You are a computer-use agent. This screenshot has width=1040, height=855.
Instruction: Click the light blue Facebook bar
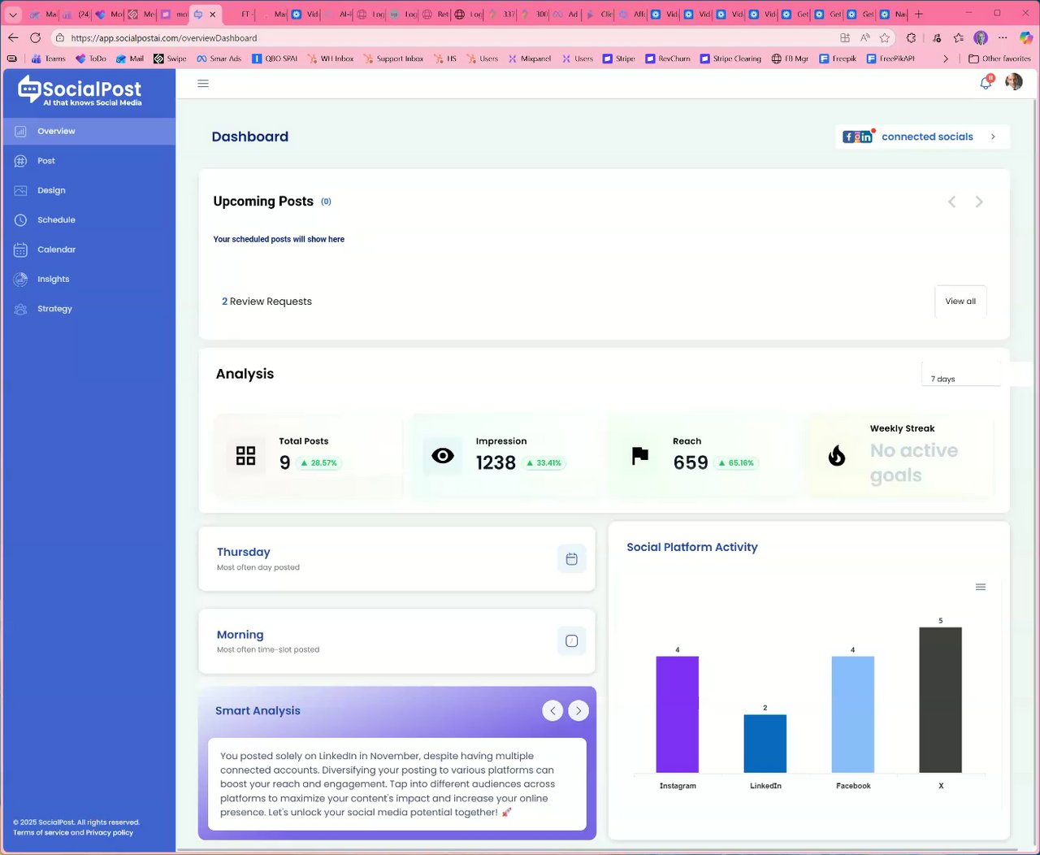click(x=853, y=714)
